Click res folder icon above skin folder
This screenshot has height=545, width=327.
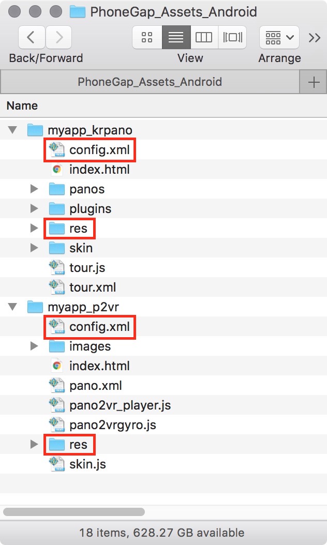57,228
